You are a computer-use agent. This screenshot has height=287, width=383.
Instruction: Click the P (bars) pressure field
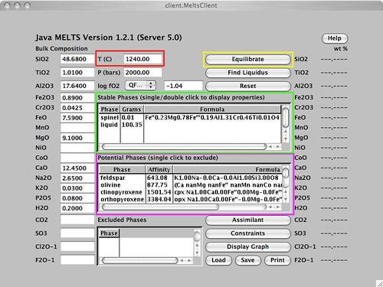143,73
